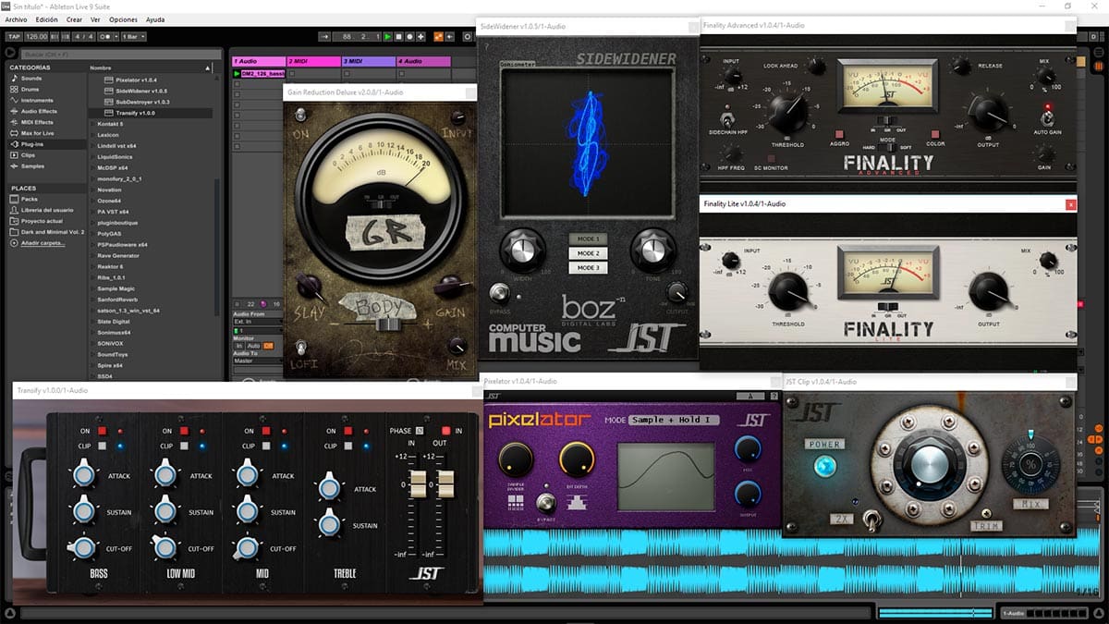Open the Crear menu

[74, 19]
